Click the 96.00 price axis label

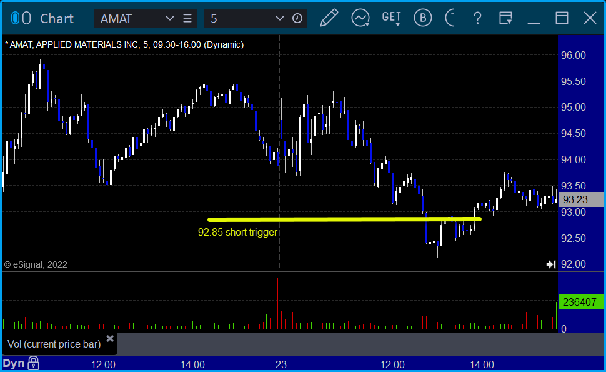coord(574,55)
